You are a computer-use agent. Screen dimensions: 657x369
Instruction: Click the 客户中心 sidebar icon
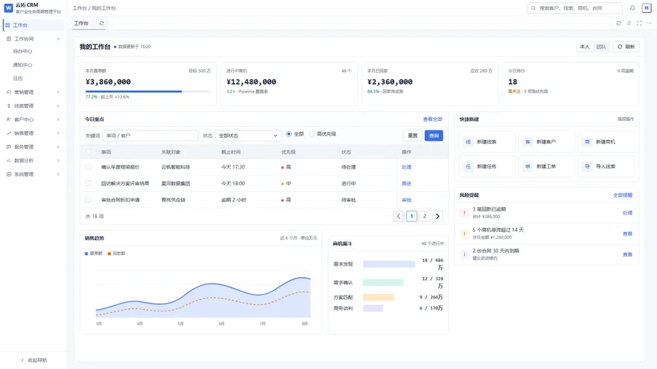pyautogui.click(x=9, y=120)
